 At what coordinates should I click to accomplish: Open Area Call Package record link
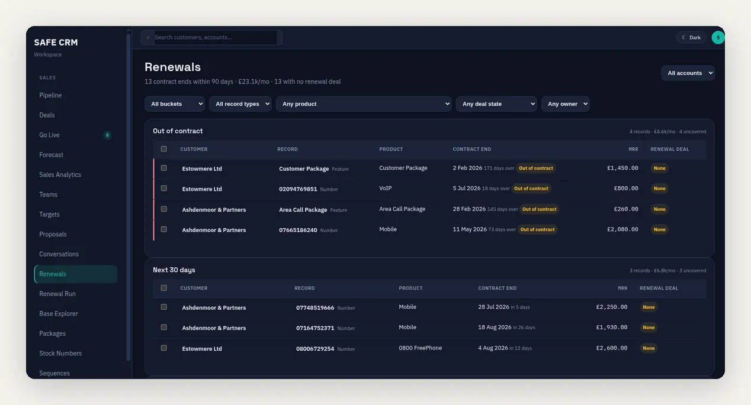point(303,210)
